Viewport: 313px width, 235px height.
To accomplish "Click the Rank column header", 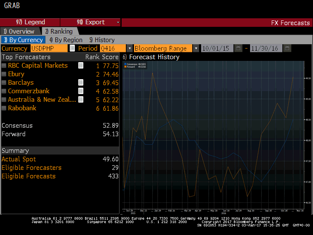I will coord(92,57).
